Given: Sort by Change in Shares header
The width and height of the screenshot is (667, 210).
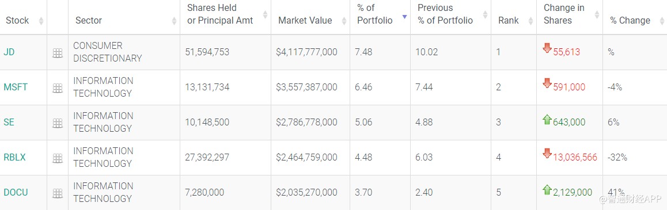Looking at the screenshot, I should [570, 17].
